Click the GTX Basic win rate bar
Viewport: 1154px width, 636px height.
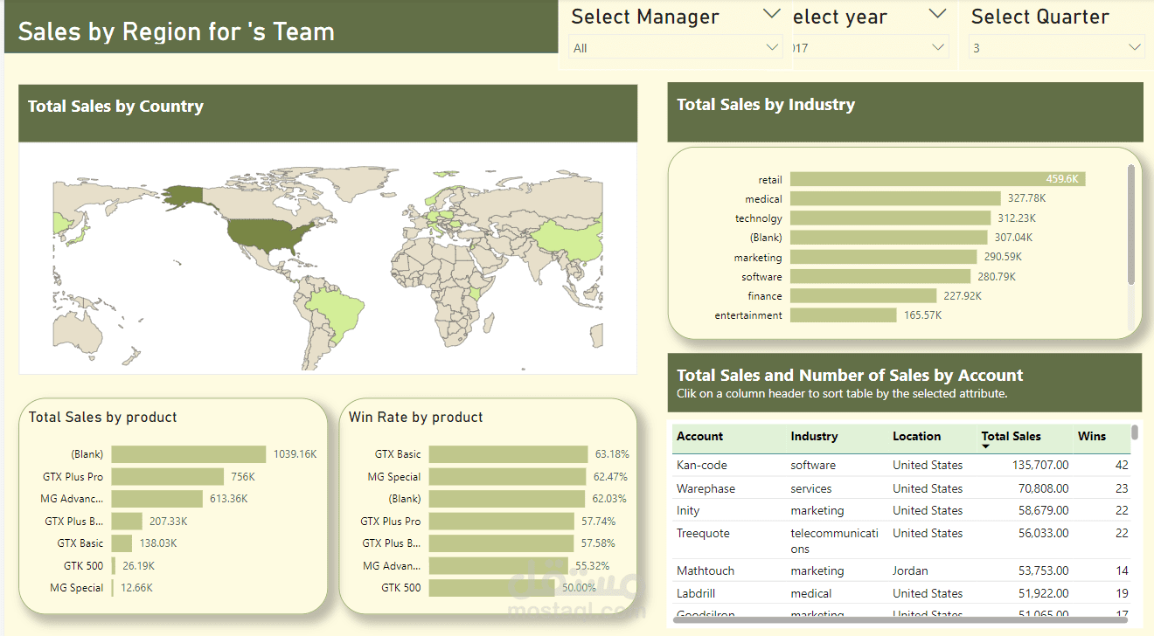tap(508, 454)
